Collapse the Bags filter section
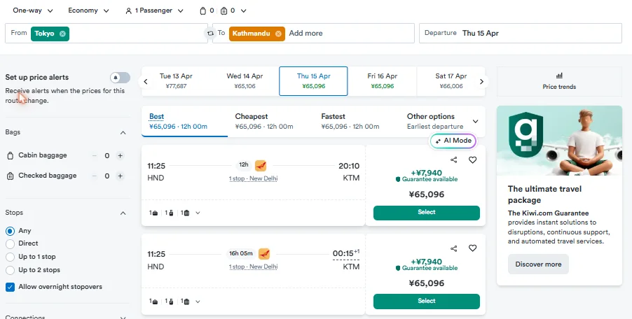 123,132
